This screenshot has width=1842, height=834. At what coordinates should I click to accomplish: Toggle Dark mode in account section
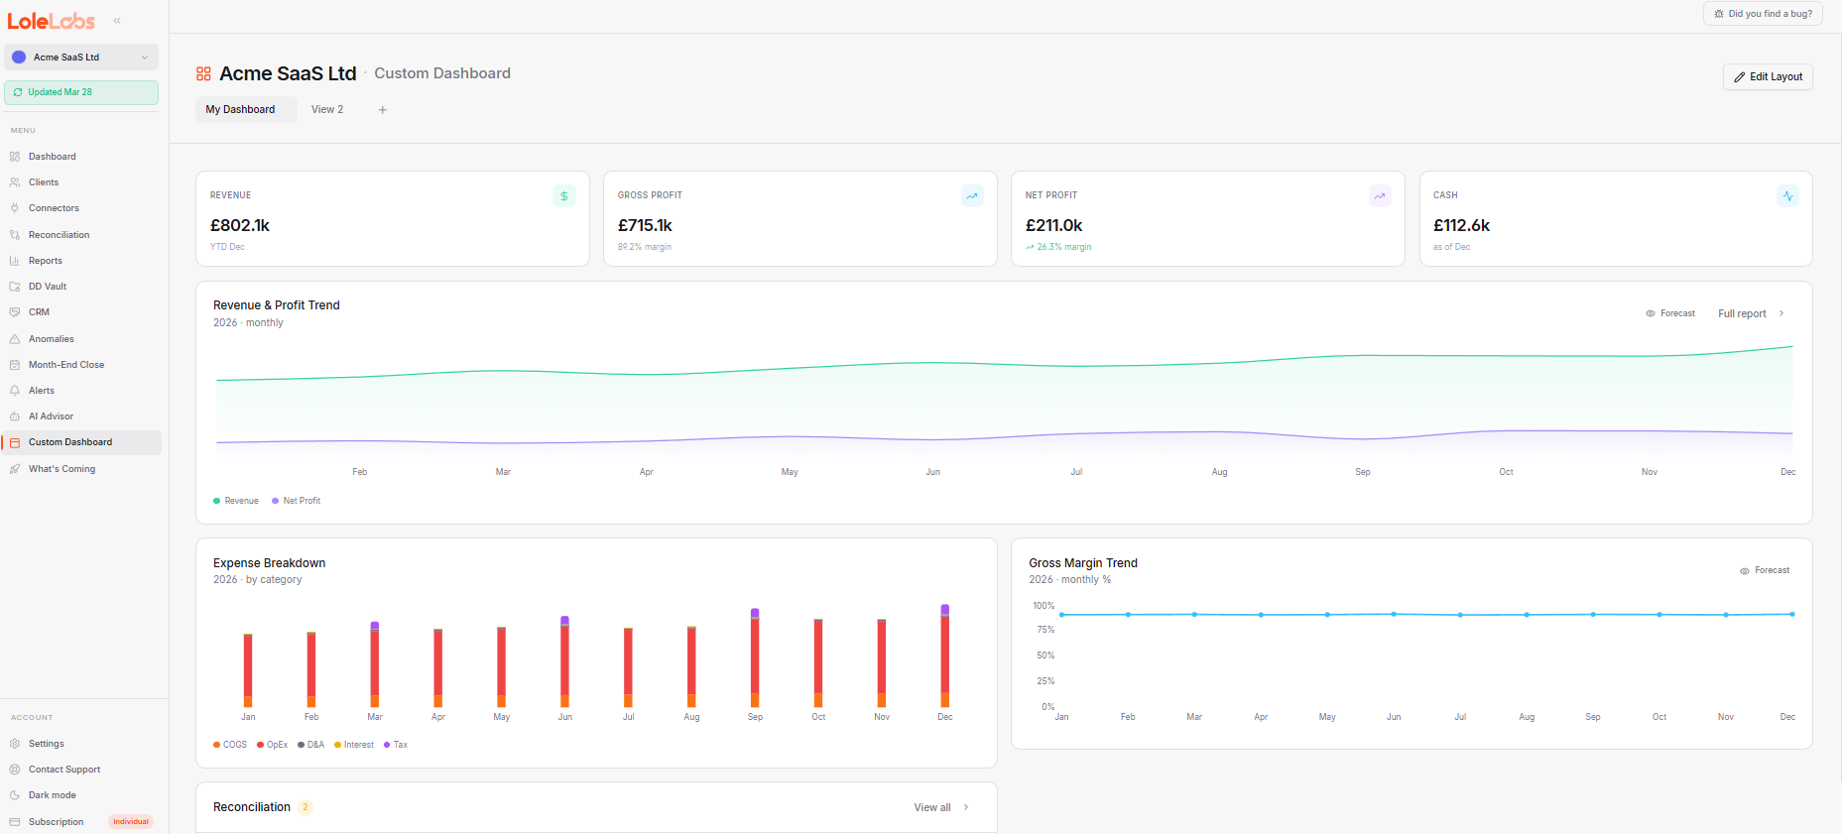coord(52,795)
